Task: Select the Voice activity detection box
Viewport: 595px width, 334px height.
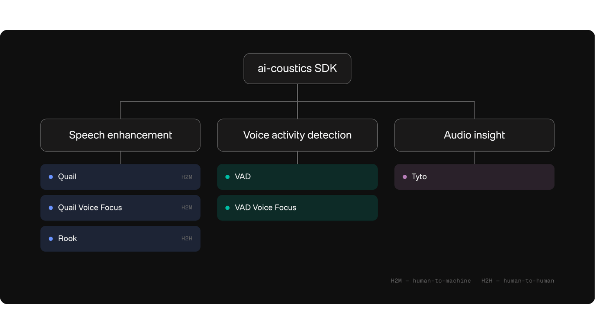Action: (297, 135)
